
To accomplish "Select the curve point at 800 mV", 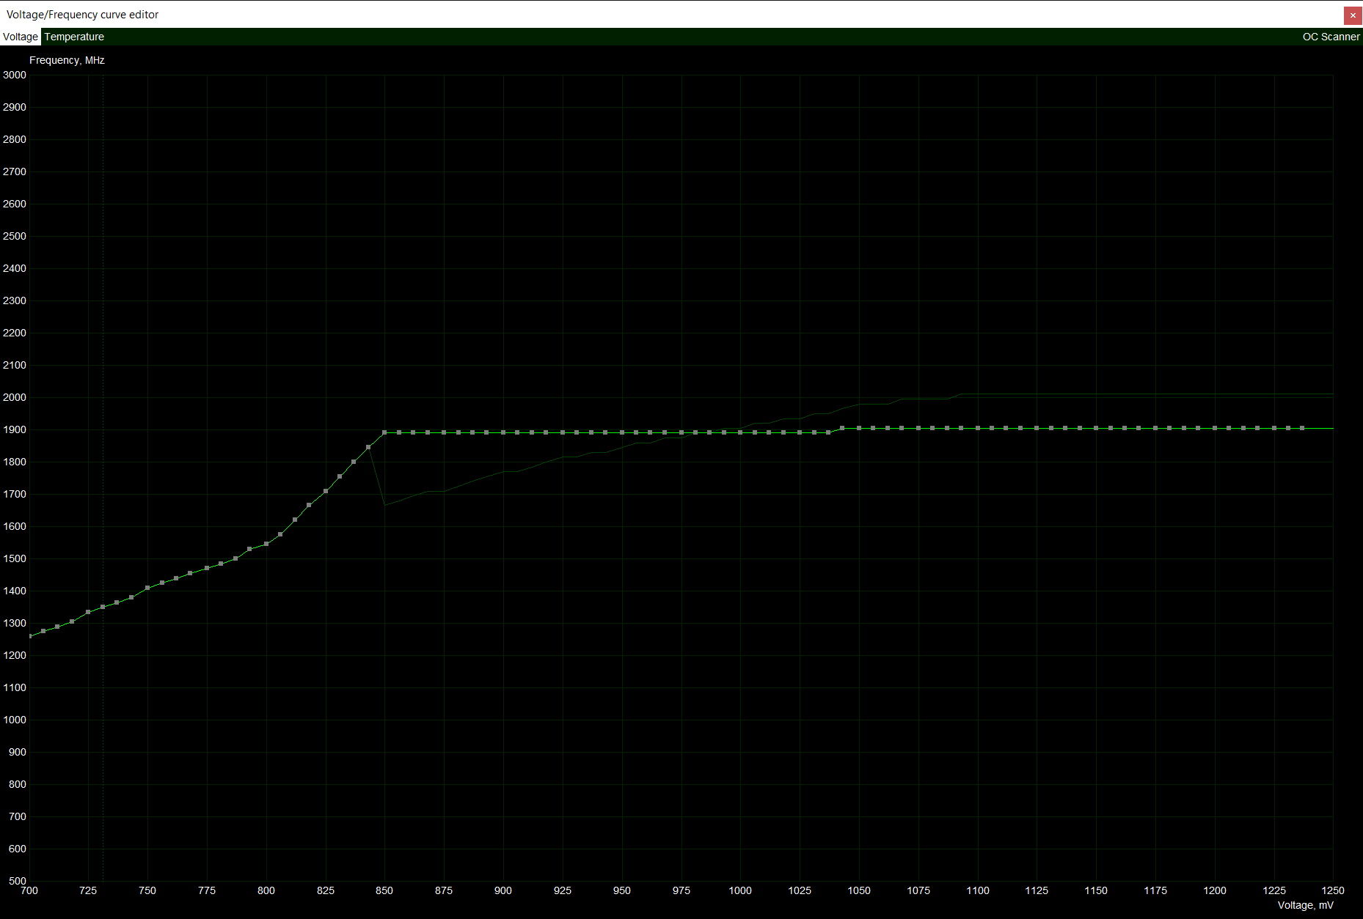I will (266, 544).
